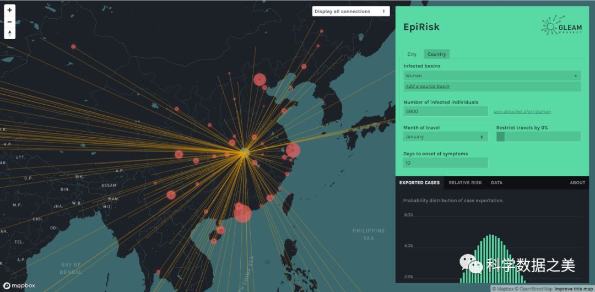Focus the Days to onset of symptoms field
The image size is (595, 292).
click(x=445, y=163)
